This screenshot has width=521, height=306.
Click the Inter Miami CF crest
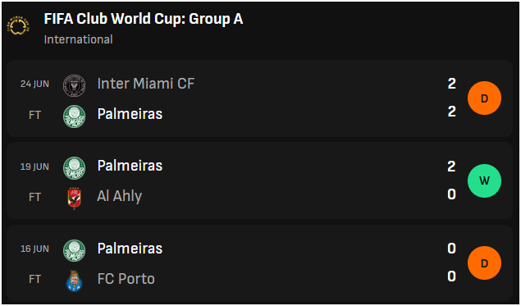click(x=74, y=85)
